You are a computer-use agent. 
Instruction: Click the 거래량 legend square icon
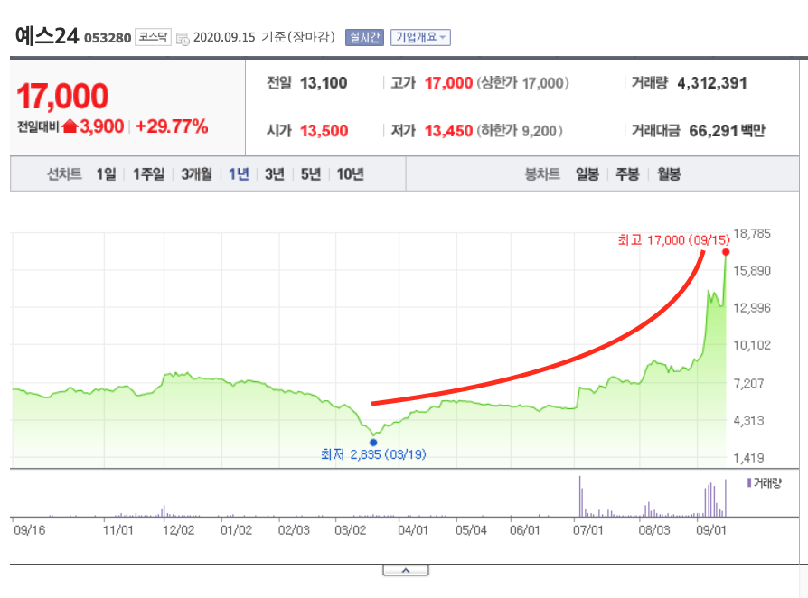[x=748, y=482]
